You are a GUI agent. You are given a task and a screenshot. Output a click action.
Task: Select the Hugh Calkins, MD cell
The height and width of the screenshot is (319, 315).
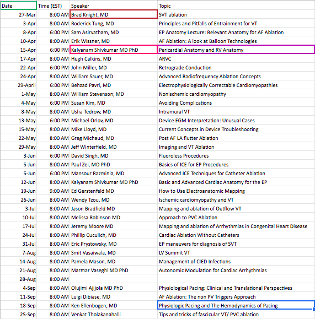tap(114, 58)
